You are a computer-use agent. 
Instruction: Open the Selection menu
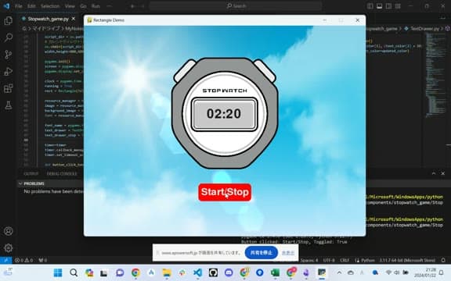pyautogui.click(x=50, y=6)
